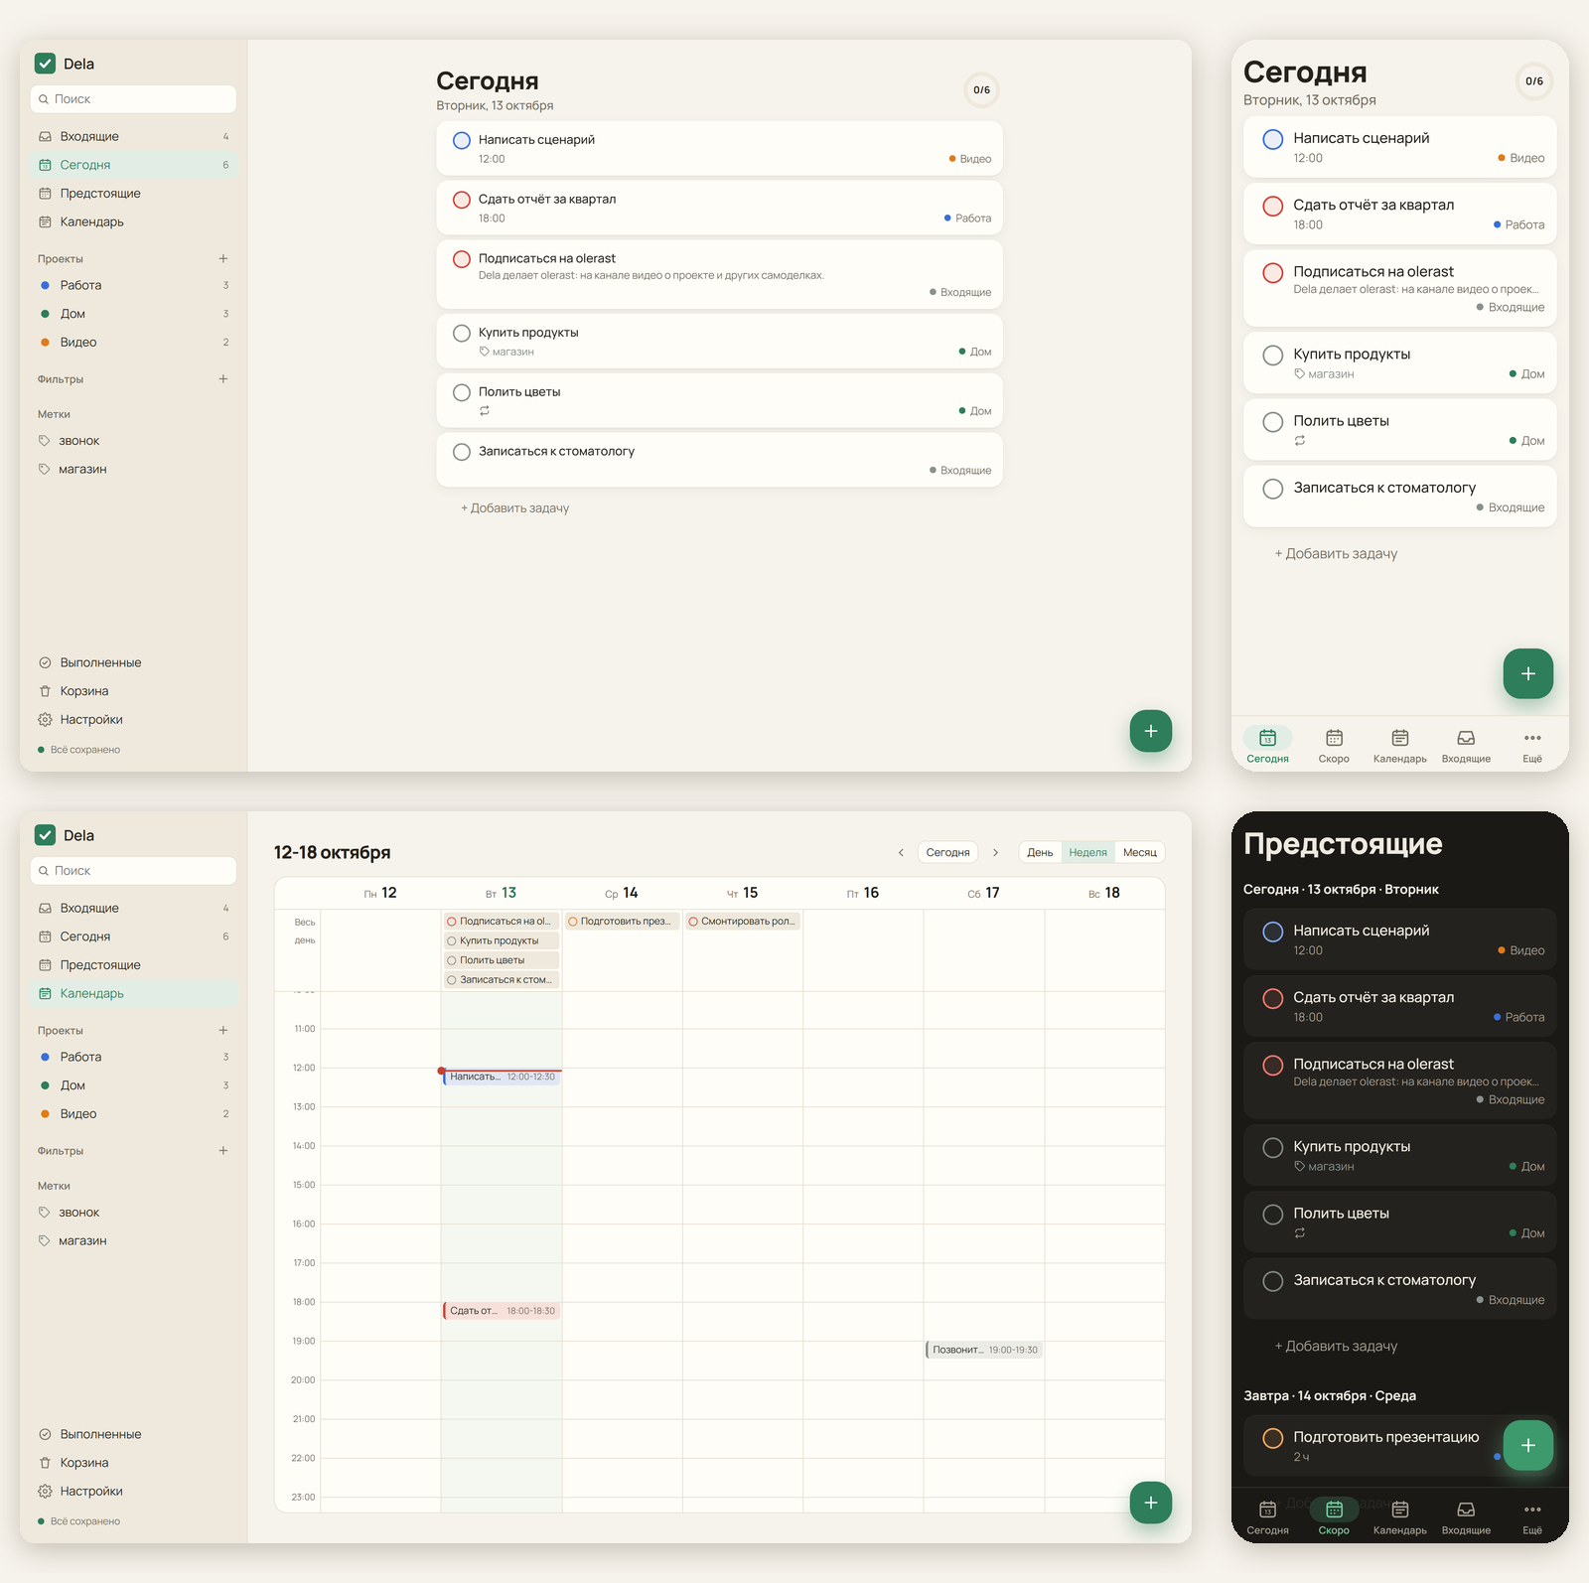Go to next week with right chevron
Image resolution: width=1589 pixels, height=1583 pixels.
tap(995, 852)
